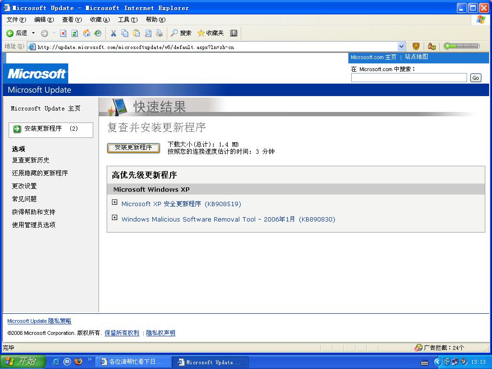Open the 文件(F) menu

click(x=16, y=20)
